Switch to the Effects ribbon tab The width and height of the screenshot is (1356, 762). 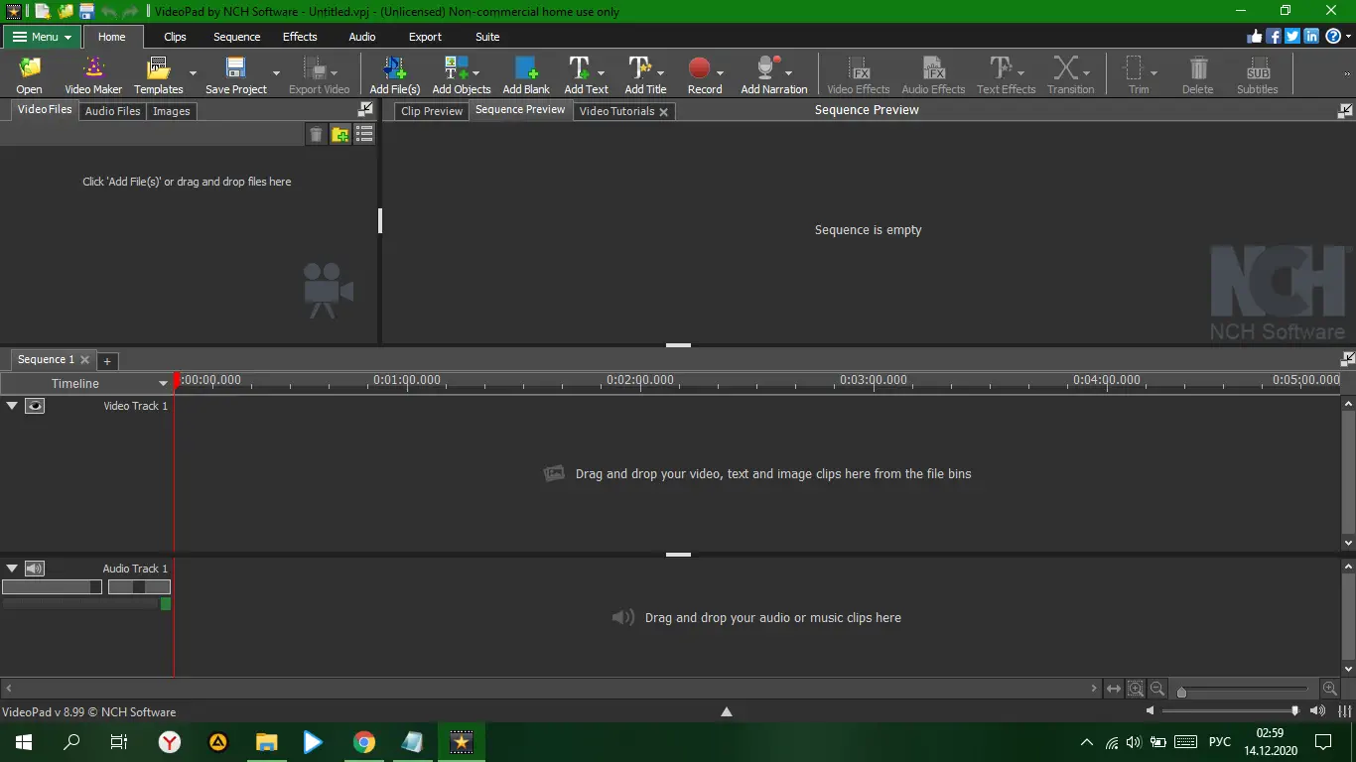300,37
